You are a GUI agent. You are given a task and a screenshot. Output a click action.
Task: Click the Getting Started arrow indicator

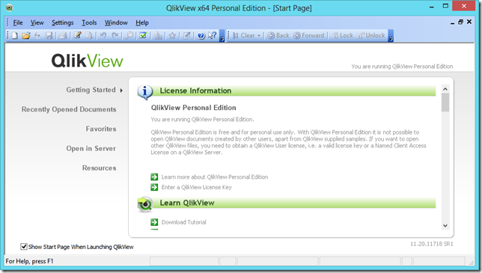click(x=121, y=91)
